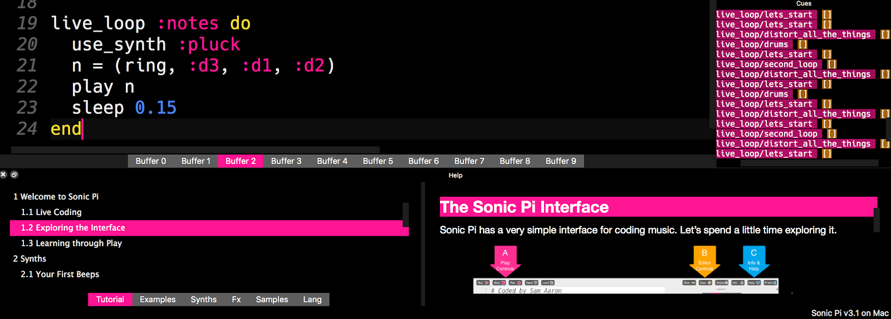Screen dimensions: 891x319
Task: Close the Help panel with the X icon
Action: pos(3,175)
